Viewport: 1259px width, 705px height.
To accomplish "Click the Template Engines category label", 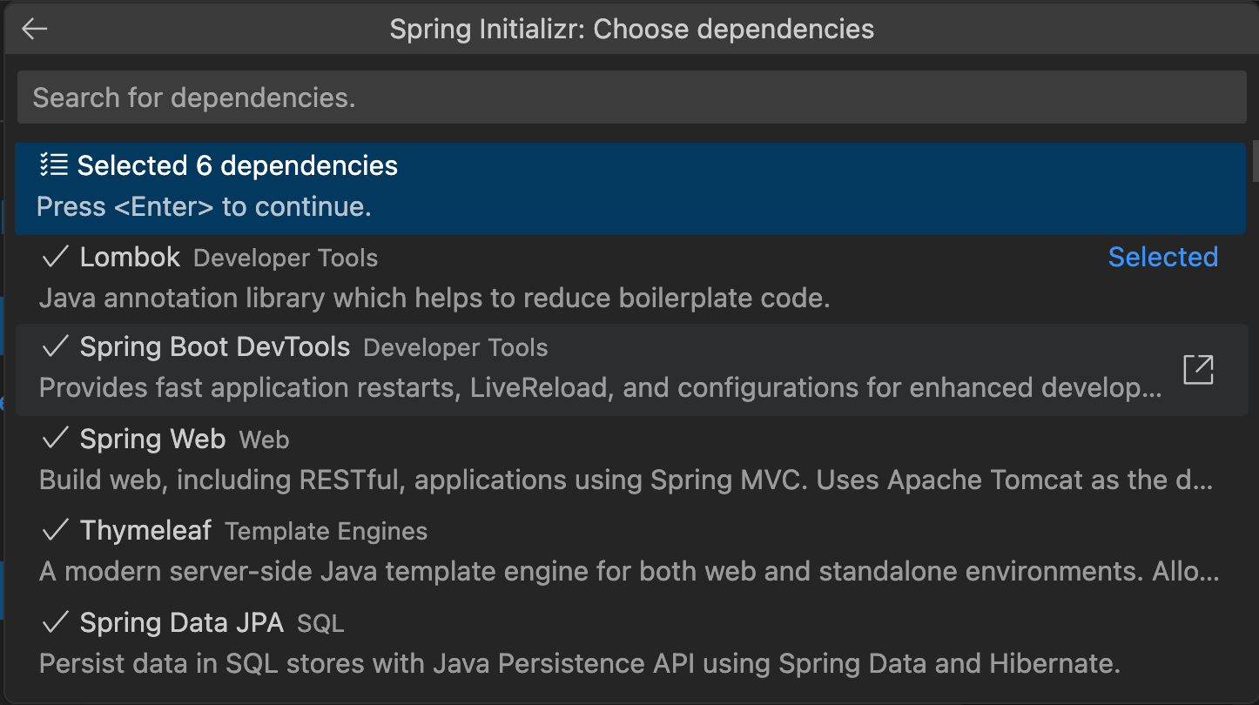I will (x=327, y=532).
